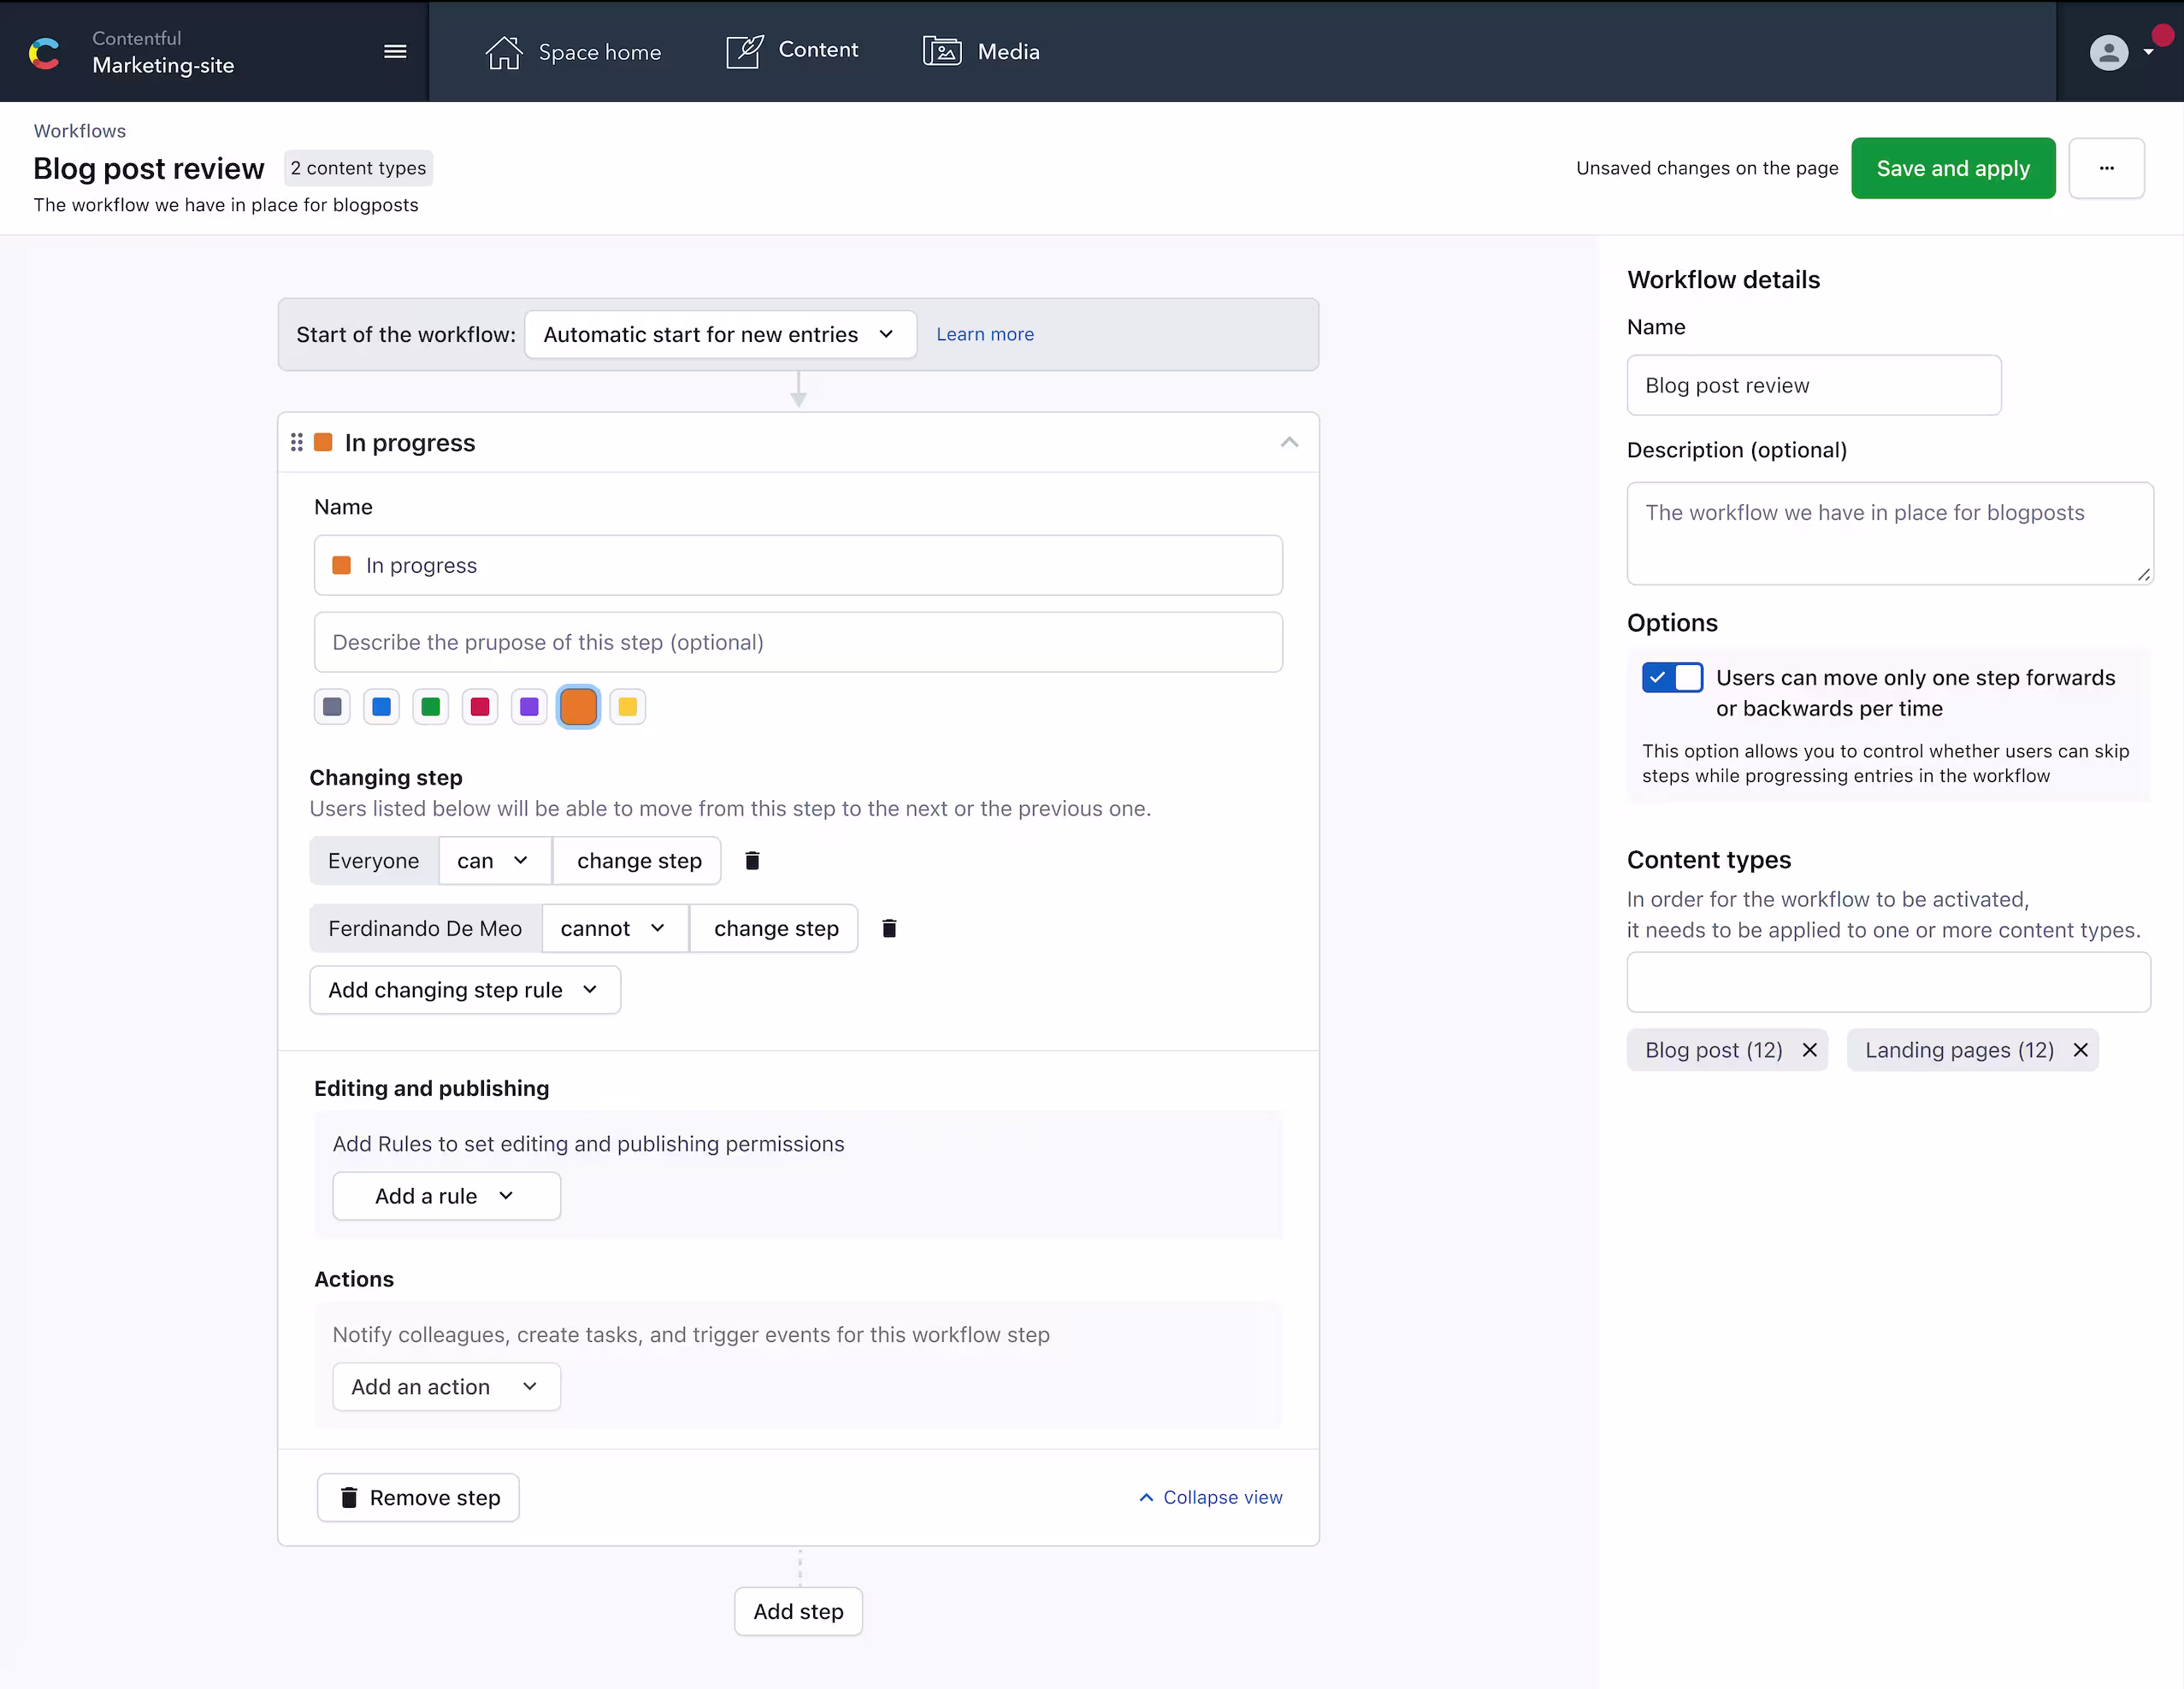Screen dimensions: 2184x1689
Task: Select the highlighted orange color swatch
Action: pyautogui.click(x=578, y=707)
